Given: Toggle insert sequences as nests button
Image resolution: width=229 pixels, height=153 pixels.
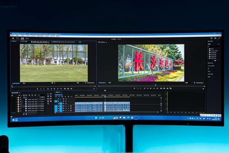Looking at the screenshot, I should [x=56, y=97].
